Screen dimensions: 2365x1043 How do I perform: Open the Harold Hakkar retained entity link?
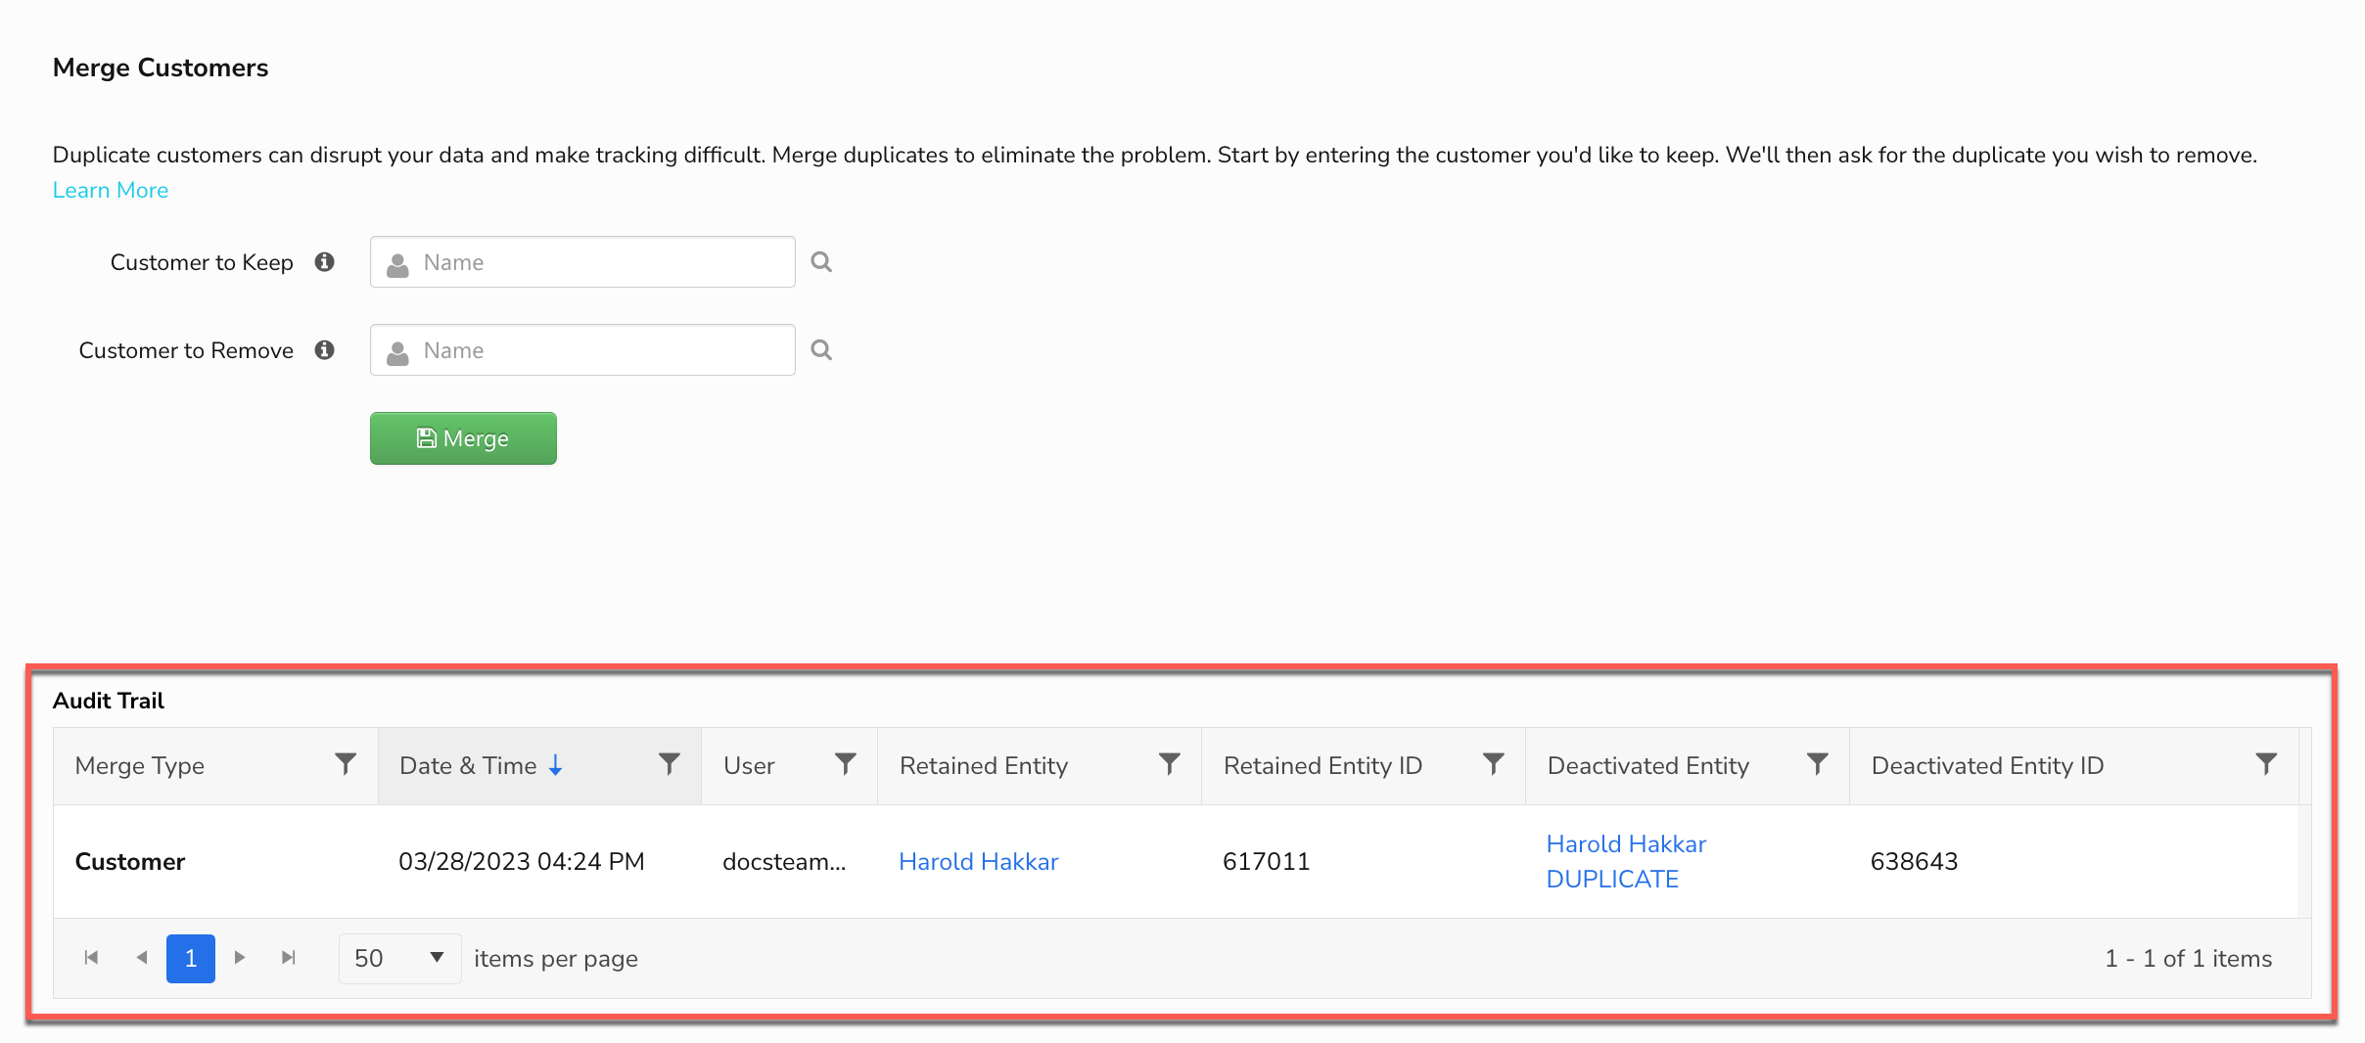pos(978,861)
